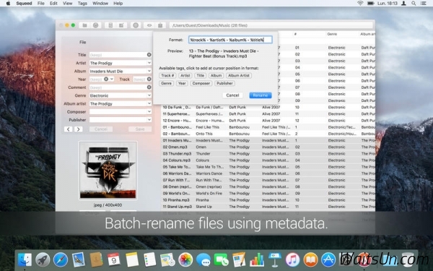Screen dimensions: 433x271
Task: Expand the Year field dropdown
Action: (112, 79)
